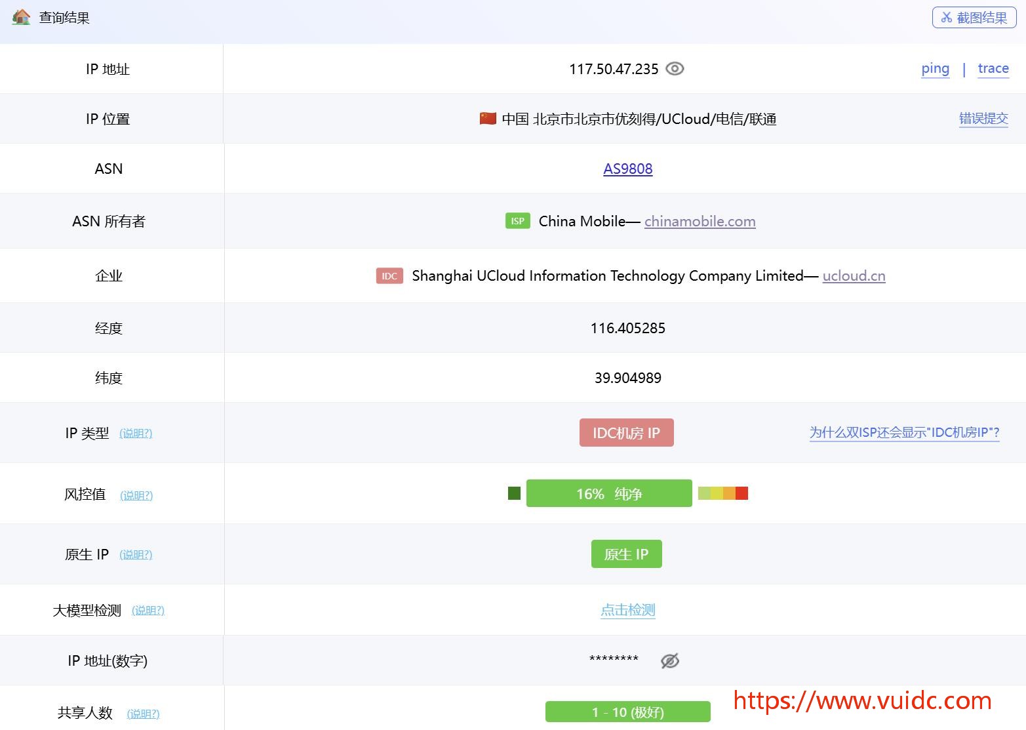The height and width of the screenshot is (730, 1026).
Task: Toggle the eye icon next to 117.50.47.235
Action: tap(675, 68)
